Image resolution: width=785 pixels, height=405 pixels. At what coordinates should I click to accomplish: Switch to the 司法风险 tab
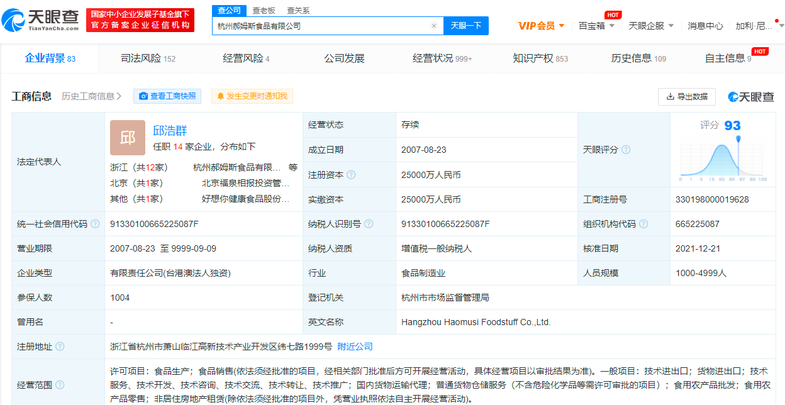(148, 58)
